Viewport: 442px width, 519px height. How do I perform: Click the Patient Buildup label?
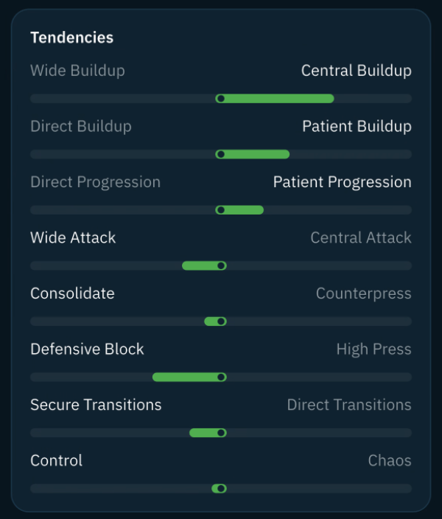coord(357,126)
